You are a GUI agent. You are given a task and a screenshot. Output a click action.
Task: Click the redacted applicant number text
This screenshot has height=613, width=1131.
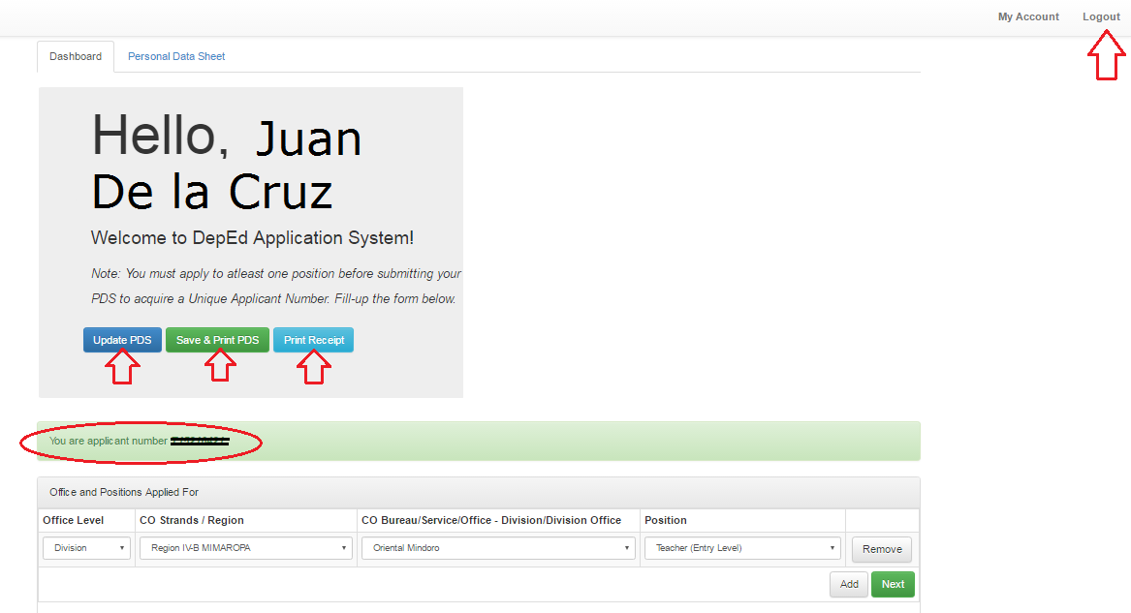click(201, 440)
